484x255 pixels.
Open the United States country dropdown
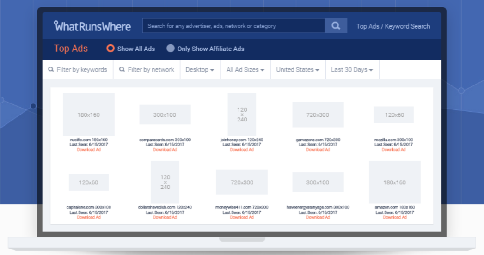point(298,70)
